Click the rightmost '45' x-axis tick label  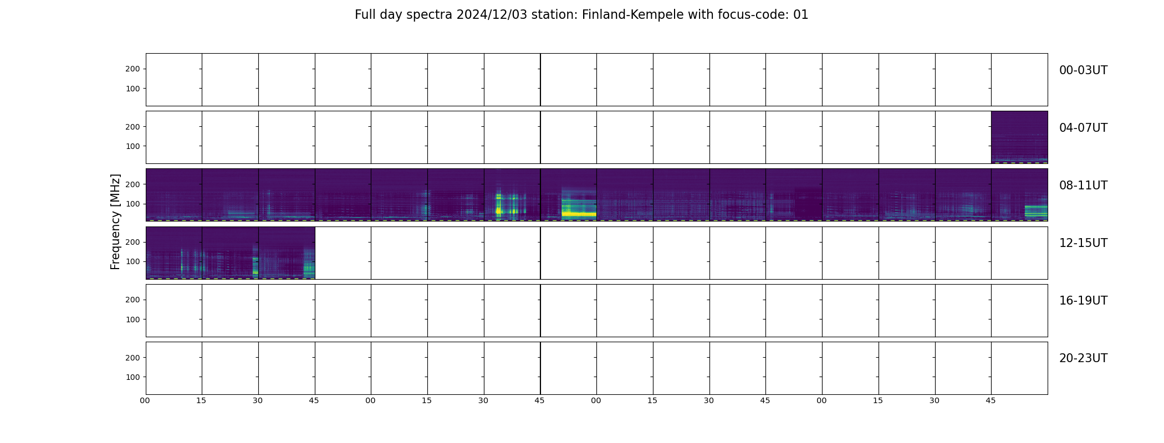991,400
